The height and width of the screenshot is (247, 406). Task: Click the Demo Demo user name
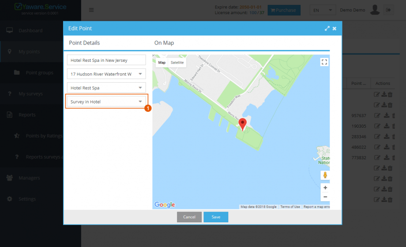pyautogui.click(x=353, y=10)
